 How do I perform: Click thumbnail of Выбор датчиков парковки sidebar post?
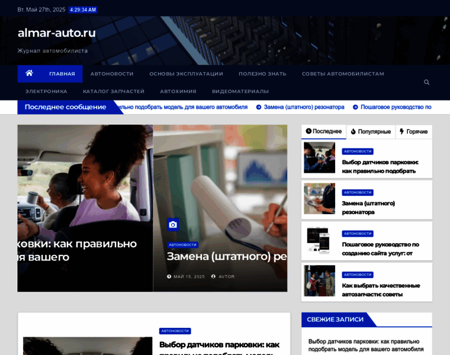click(x=319, y=157)
